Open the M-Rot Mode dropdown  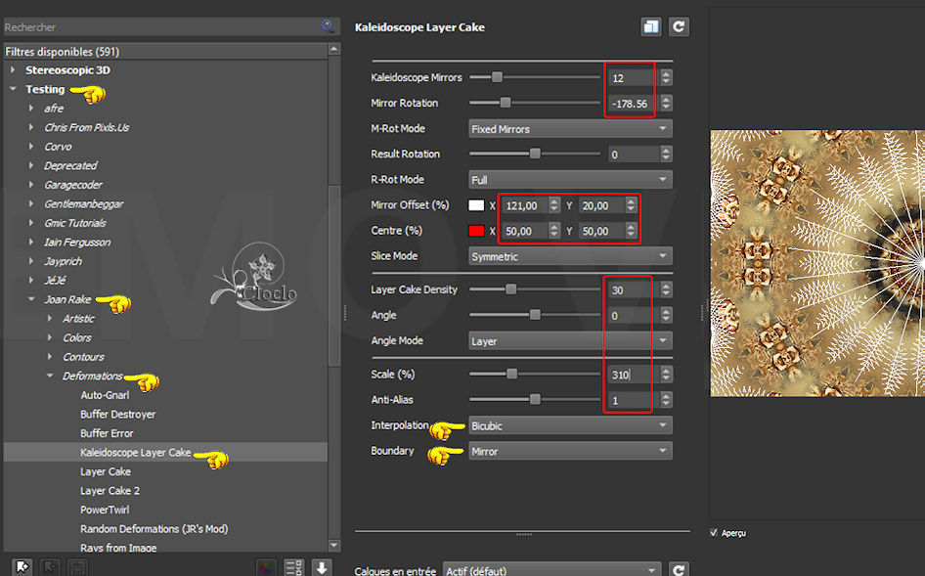pos(570,129)
